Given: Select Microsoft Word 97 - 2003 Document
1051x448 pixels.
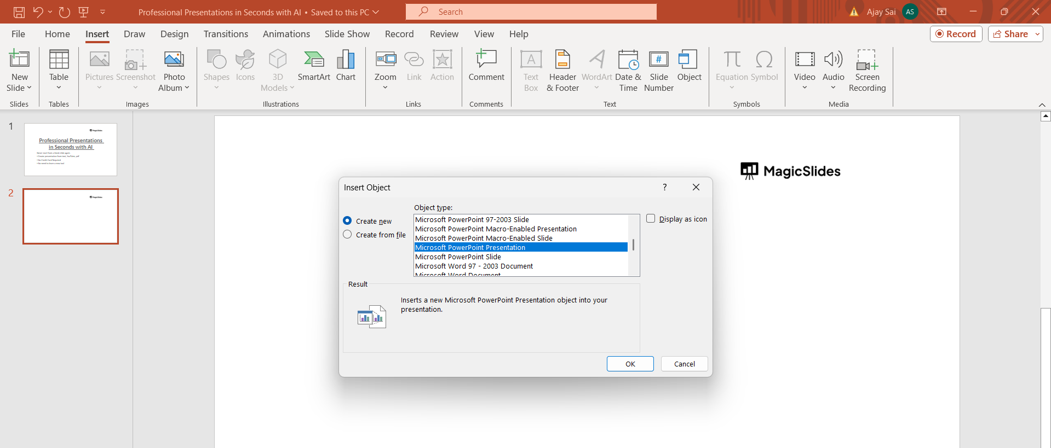Looking at the screenshot, I should [x=521, y=266].
